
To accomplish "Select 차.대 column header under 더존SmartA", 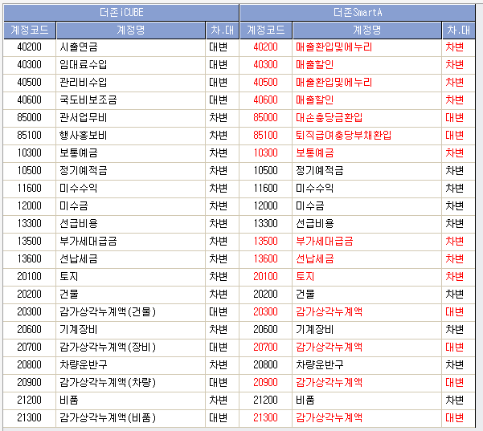I will tap(458, 30).
